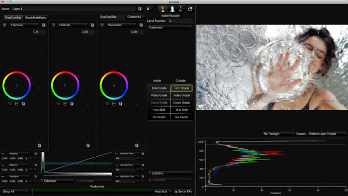The width and height of the screenshot is (348, 196).
Task: Click reset icon at bottom of Saturation slider
Action: [137, 146]
